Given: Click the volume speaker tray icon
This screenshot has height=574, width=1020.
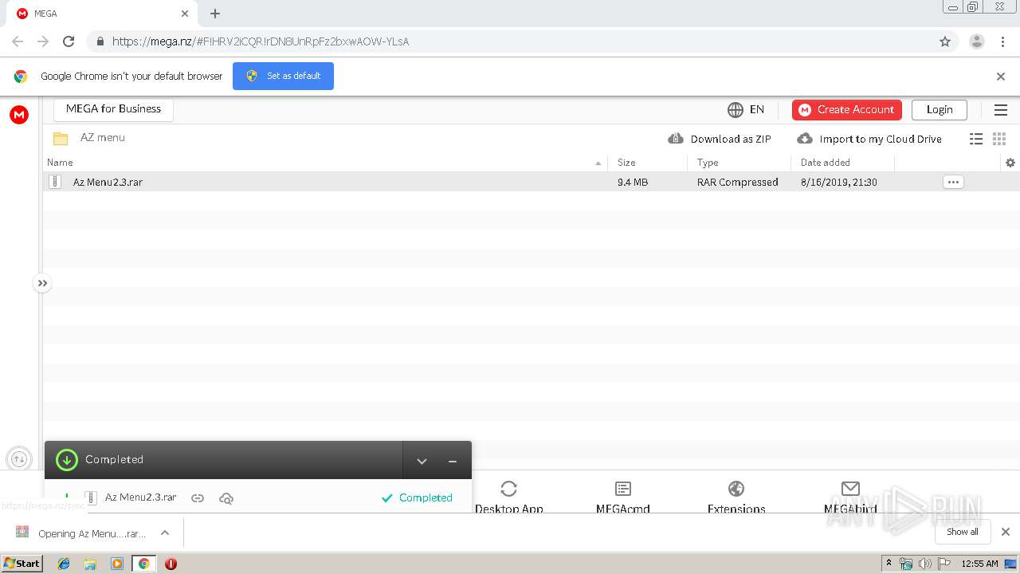Looking at the screenshot, I should click(924, 564).
